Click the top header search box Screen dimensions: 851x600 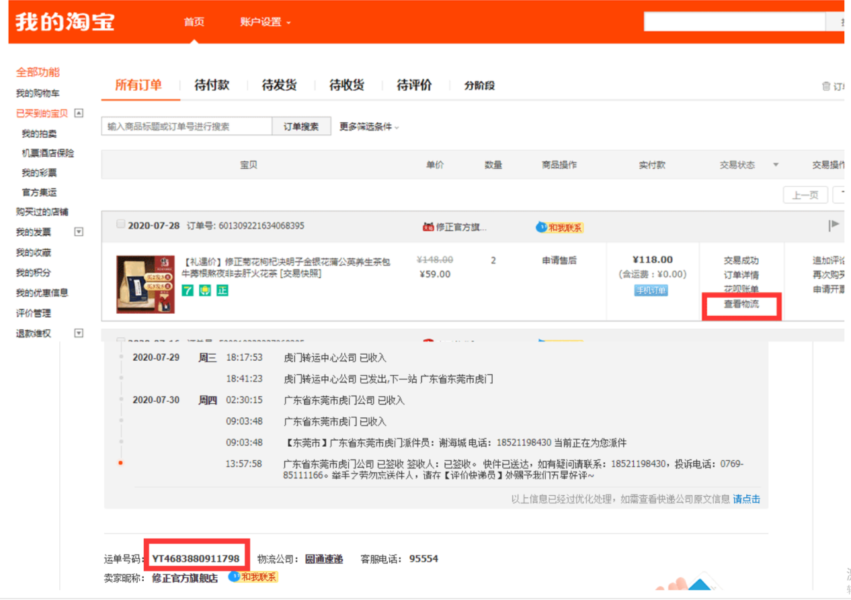[734, 22]
